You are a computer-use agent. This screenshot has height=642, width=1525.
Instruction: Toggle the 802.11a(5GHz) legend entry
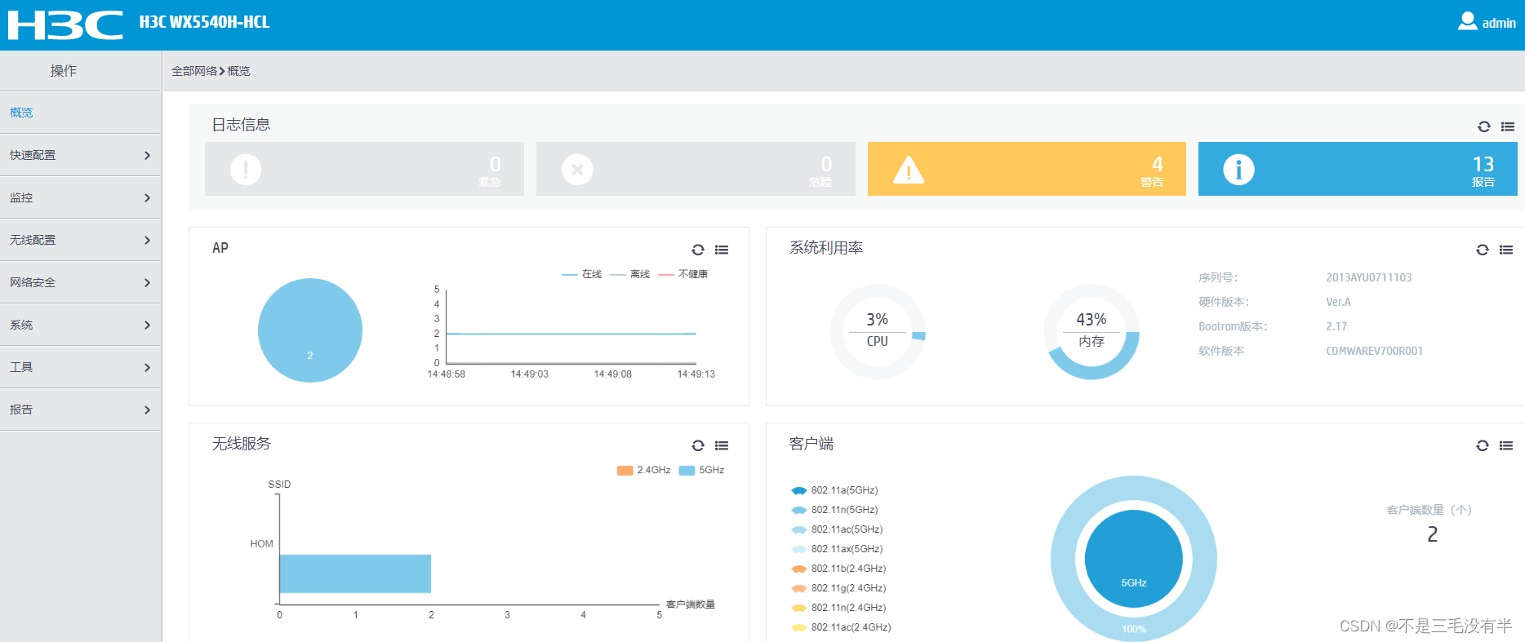coord(834,490)
